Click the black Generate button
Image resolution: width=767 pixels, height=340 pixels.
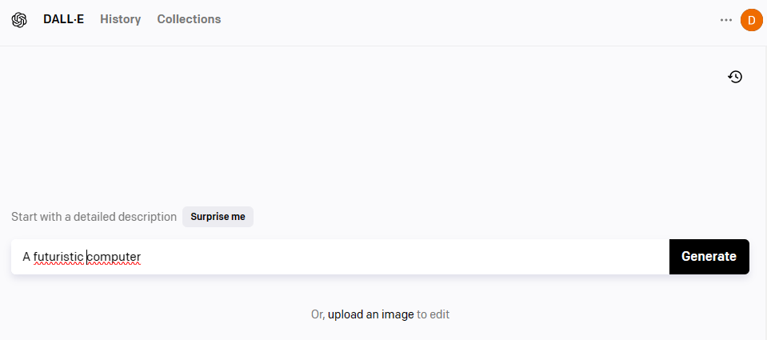pyautogui.click(x=709, y=257)
